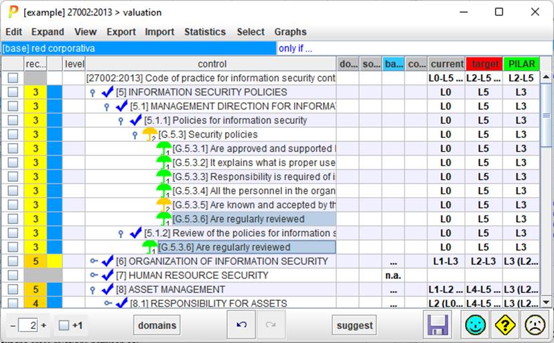Click the '[base] red corporativa' domain bar

[139, 48]
